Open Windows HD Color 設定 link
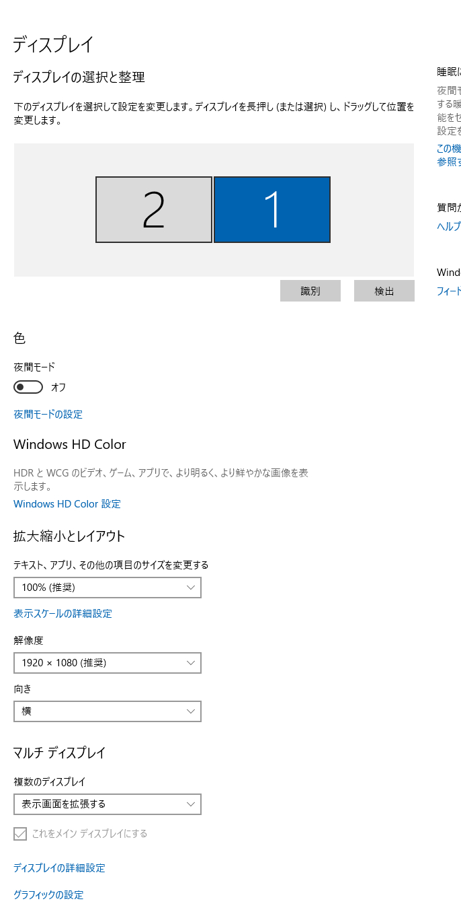Image resolution: width=461 pixels, height=916 pixels. [67, 504]
